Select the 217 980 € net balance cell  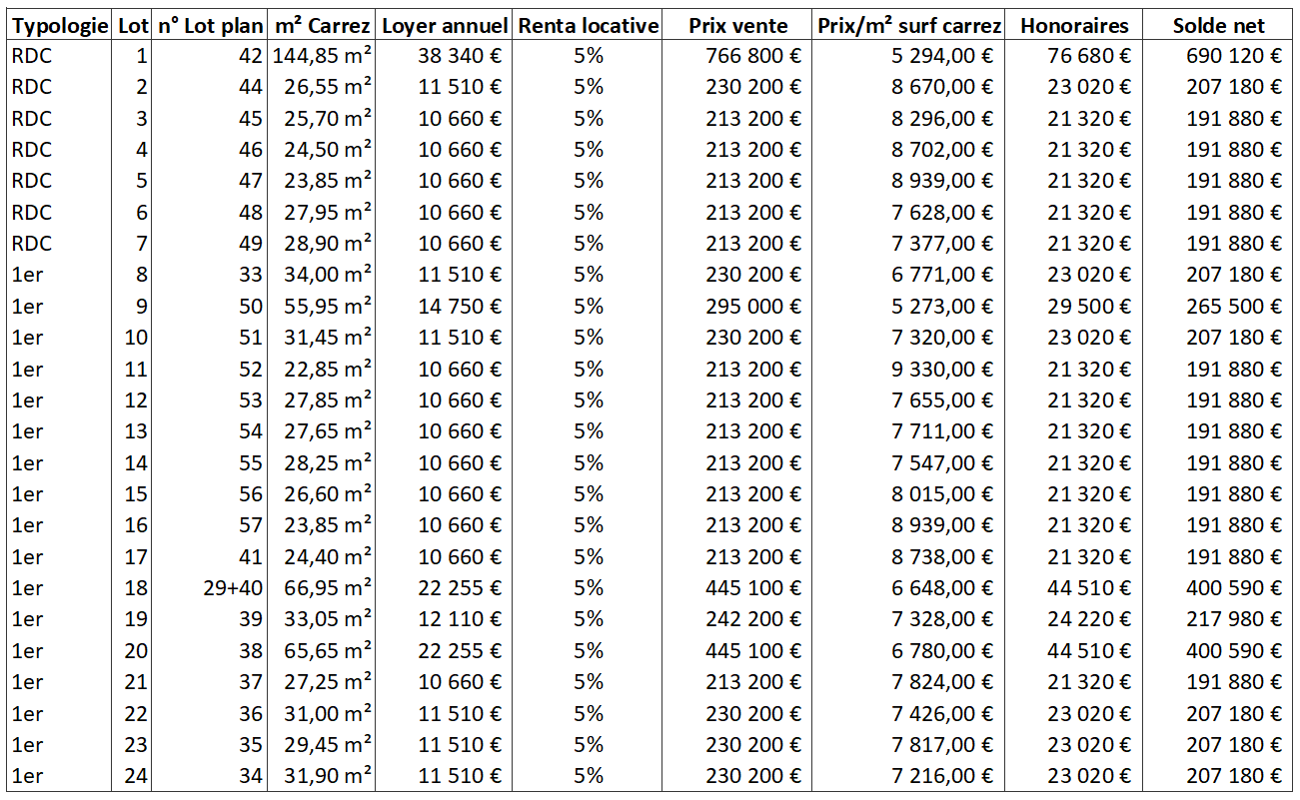click(x=1218, y=619)
